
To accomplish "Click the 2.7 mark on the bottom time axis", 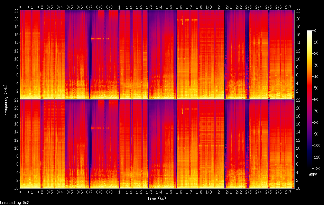I will (288, 192).
